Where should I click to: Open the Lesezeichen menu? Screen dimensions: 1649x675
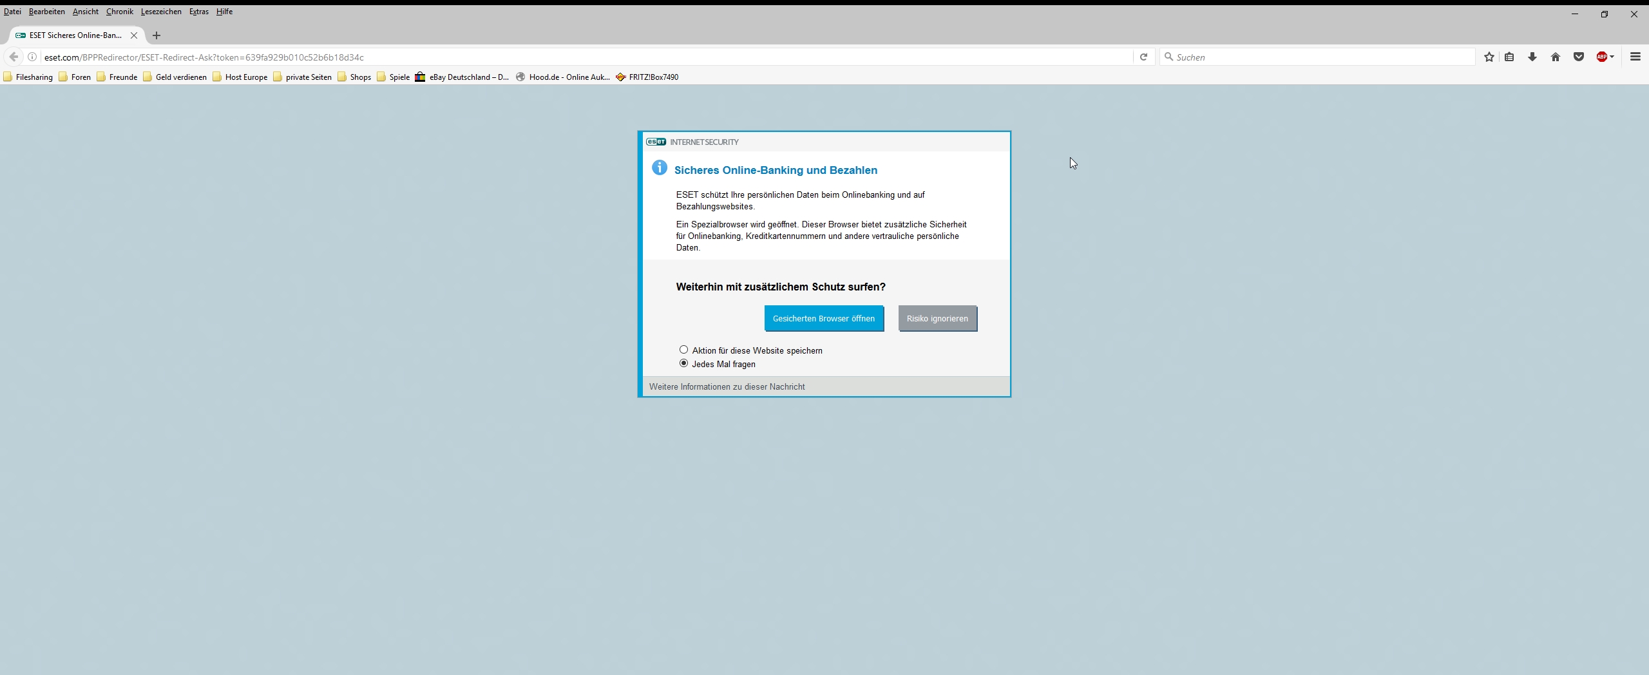[x=161, y=12]
